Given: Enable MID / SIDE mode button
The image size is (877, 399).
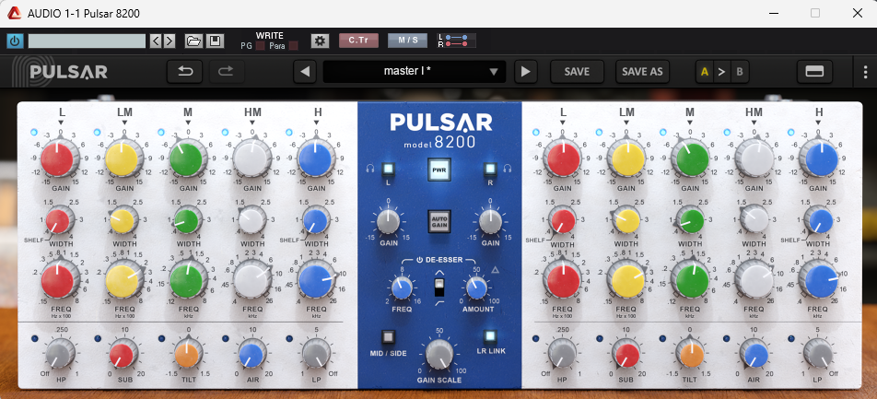Looking at the screenshot, I should (388, 337).
